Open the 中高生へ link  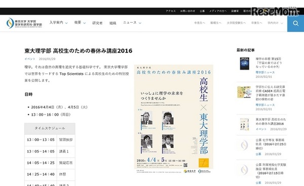(x=200, y=23)
